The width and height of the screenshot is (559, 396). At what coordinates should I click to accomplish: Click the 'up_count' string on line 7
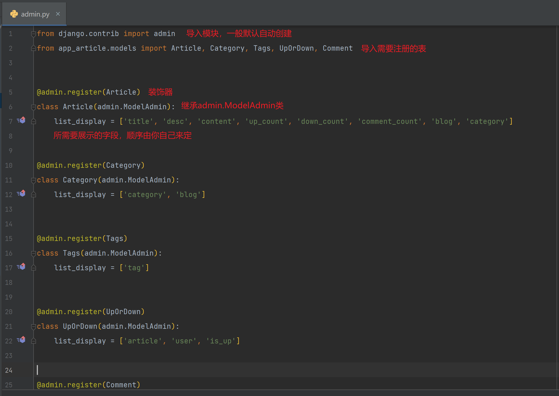tap(266, 121)
